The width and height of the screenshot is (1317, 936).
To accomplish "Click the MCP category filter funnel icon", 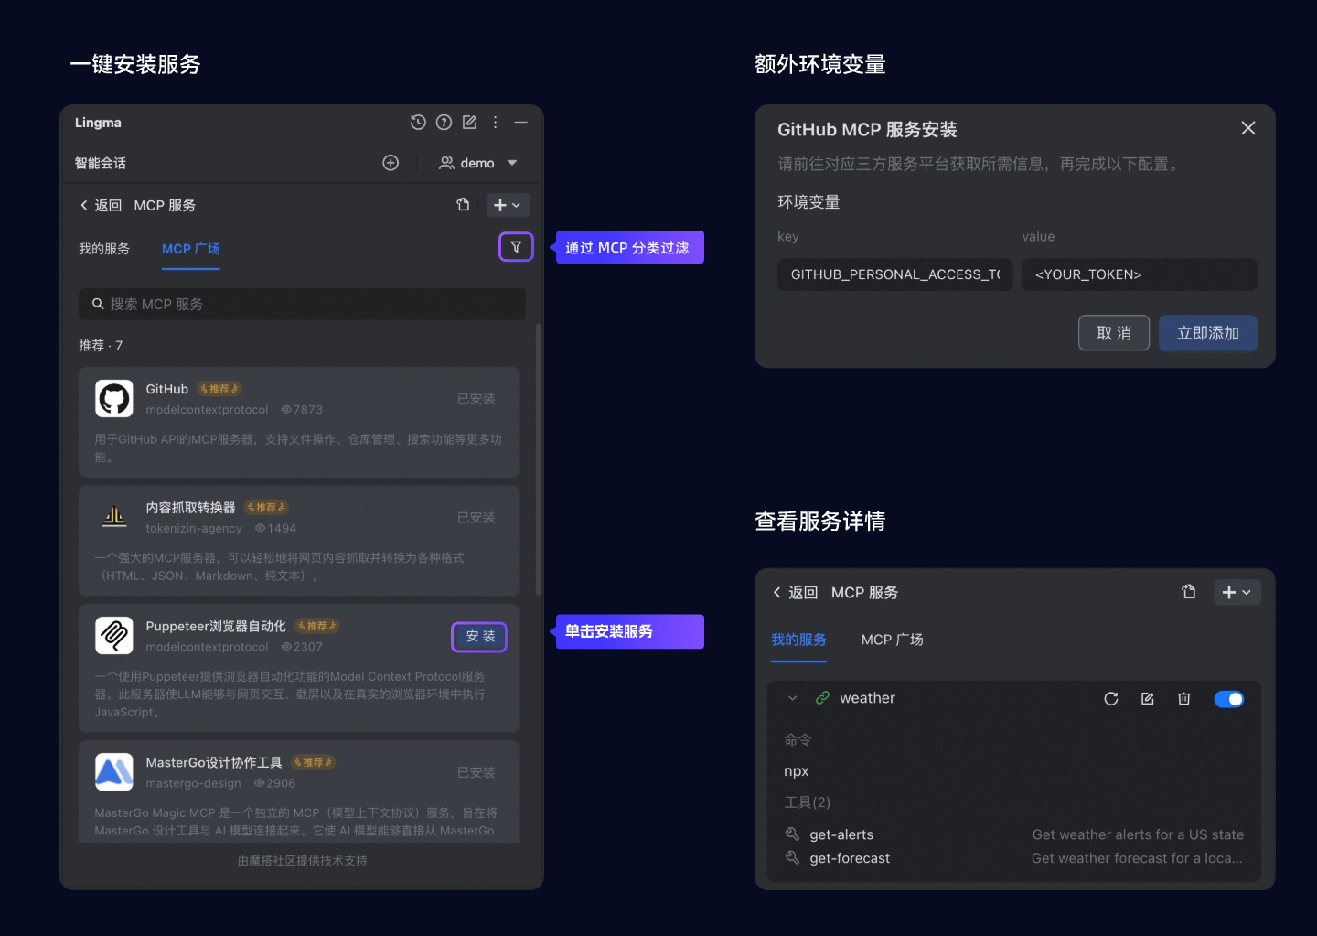I will click(516, 247).
